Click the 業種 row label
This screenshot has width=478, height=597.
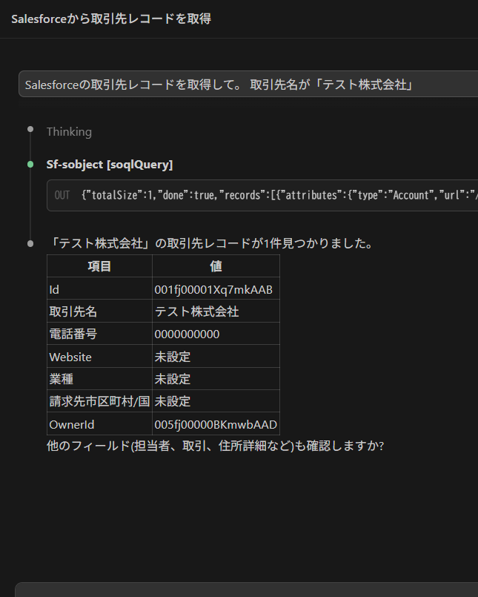[62, 379]
